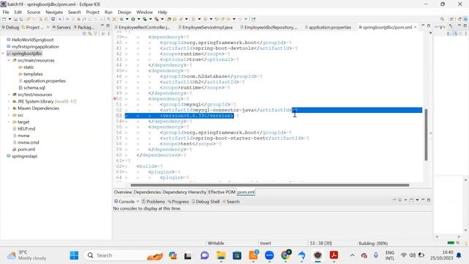
Task: Minimize the Project Explorer panel
Action: tap(103, 26)
